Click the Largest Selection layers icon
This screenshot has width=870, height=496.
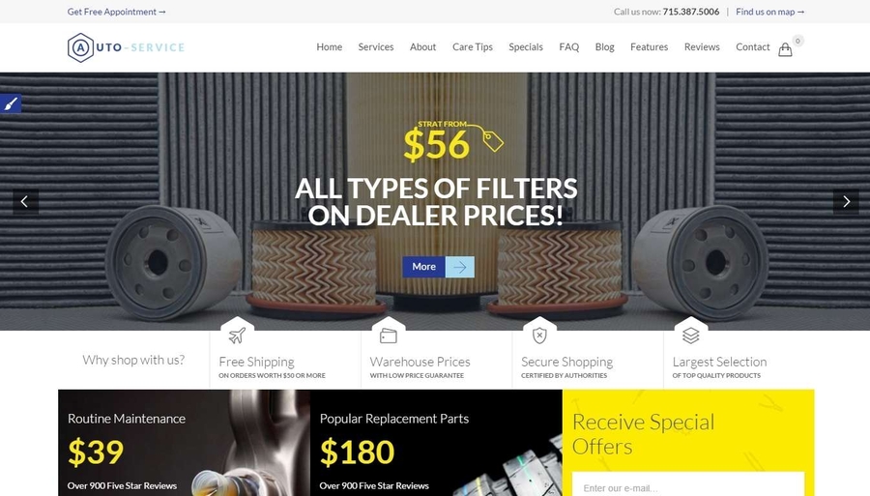(x=691, y=336)
